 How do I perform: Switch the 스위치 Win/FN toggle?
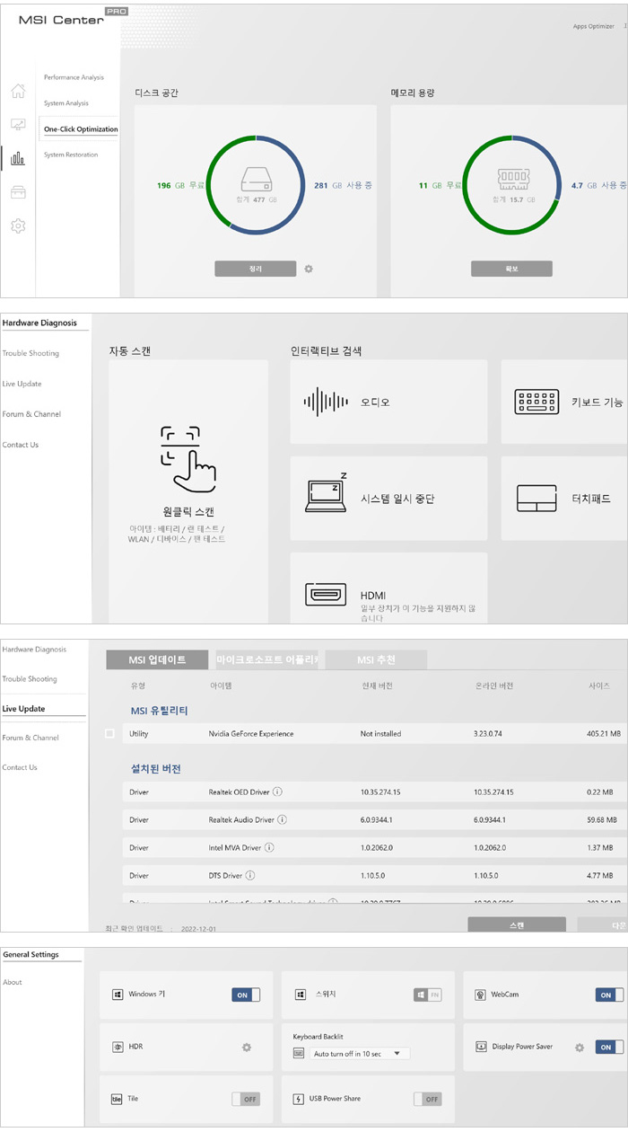(x=428, y=995)
